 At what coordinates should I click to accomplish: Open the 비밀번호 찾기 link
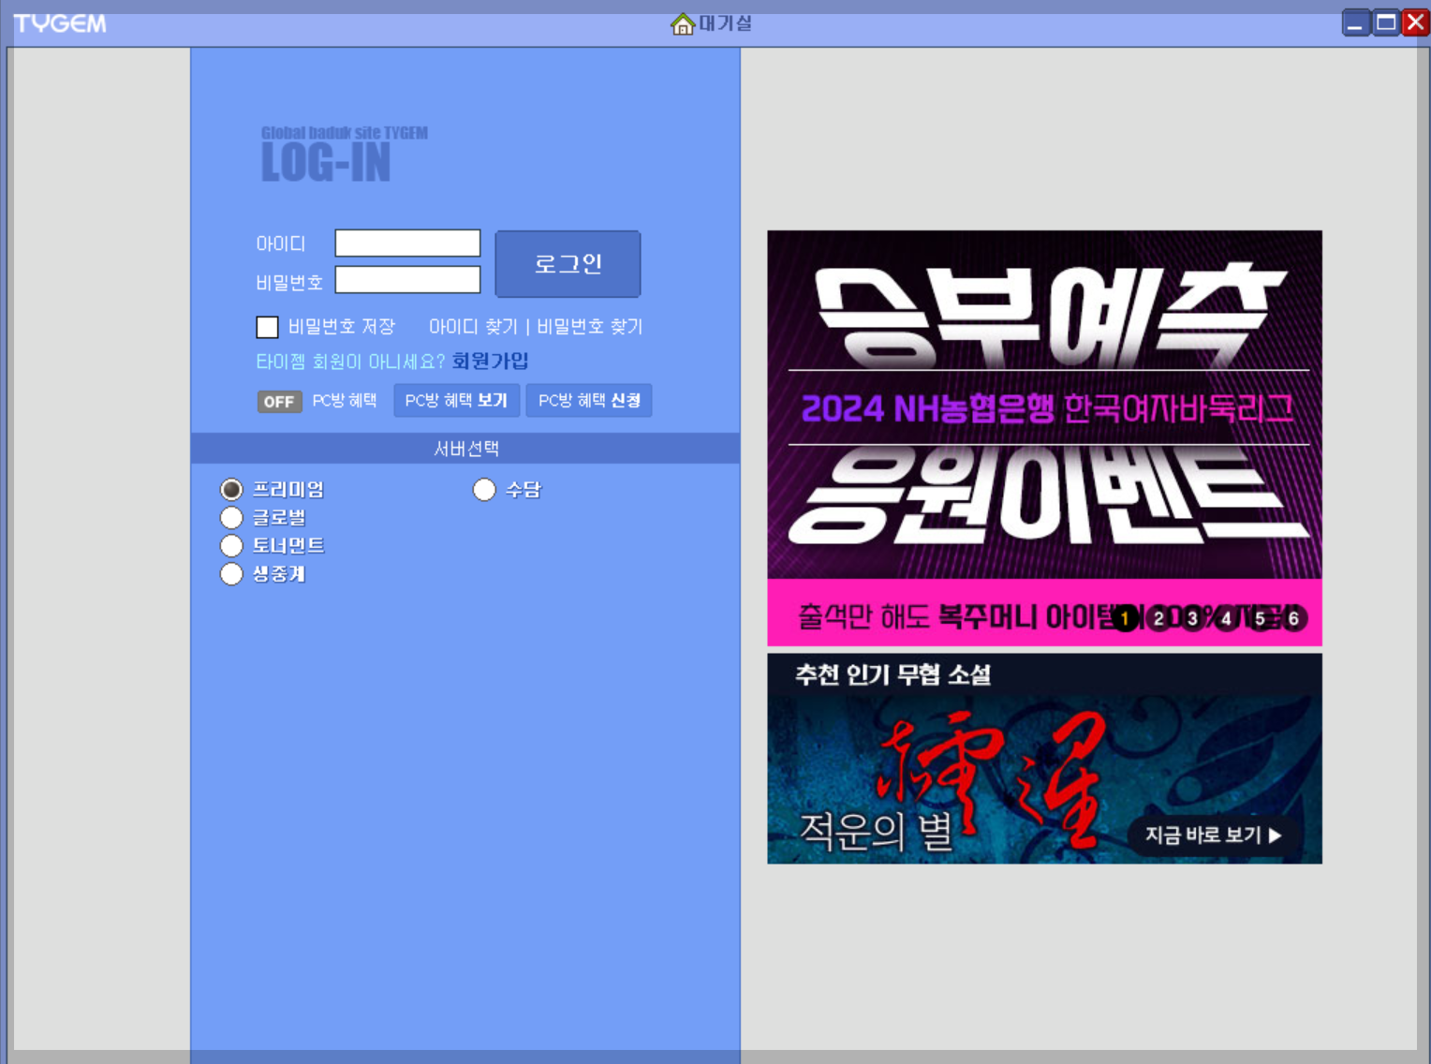pos(589,327)
